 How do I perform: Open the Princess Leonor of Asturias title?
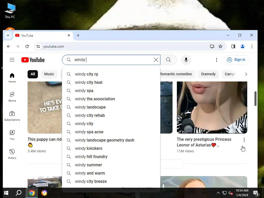tap(204, 142)
